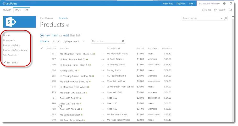
Task: Click the SharePoint brand text
Action: coord(10,3)
